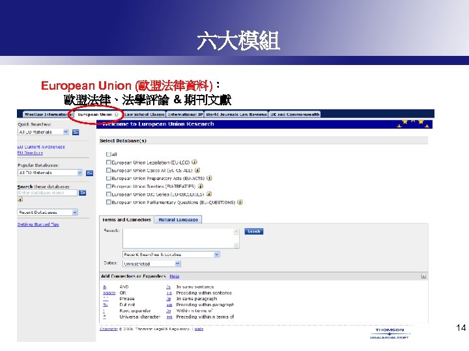Close the European Union tab icon
The height and width of the screenshot is (351, 469).
point(117,114)
